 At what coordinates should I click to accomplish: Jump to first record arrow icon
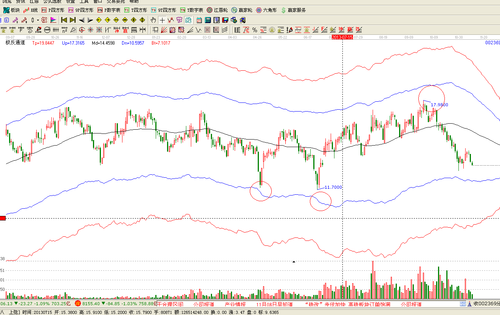pos(64,20)
